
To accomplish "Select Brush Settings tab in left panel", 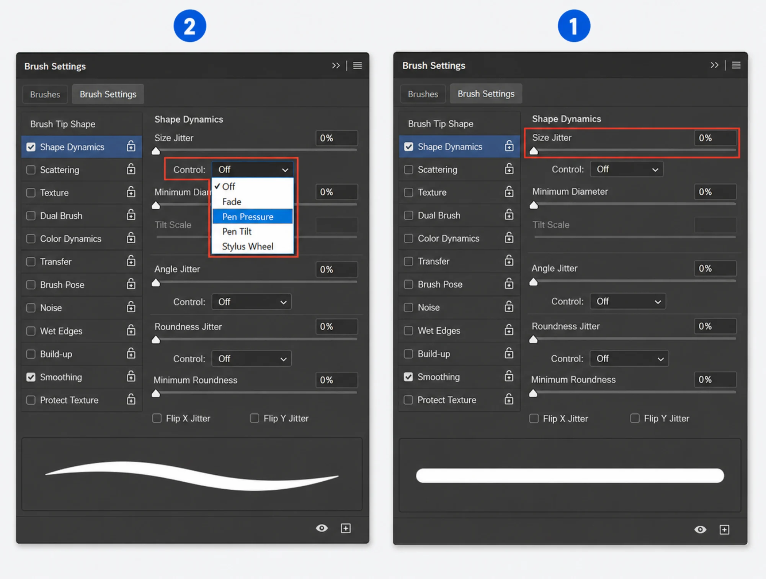I will coord(108,94).
